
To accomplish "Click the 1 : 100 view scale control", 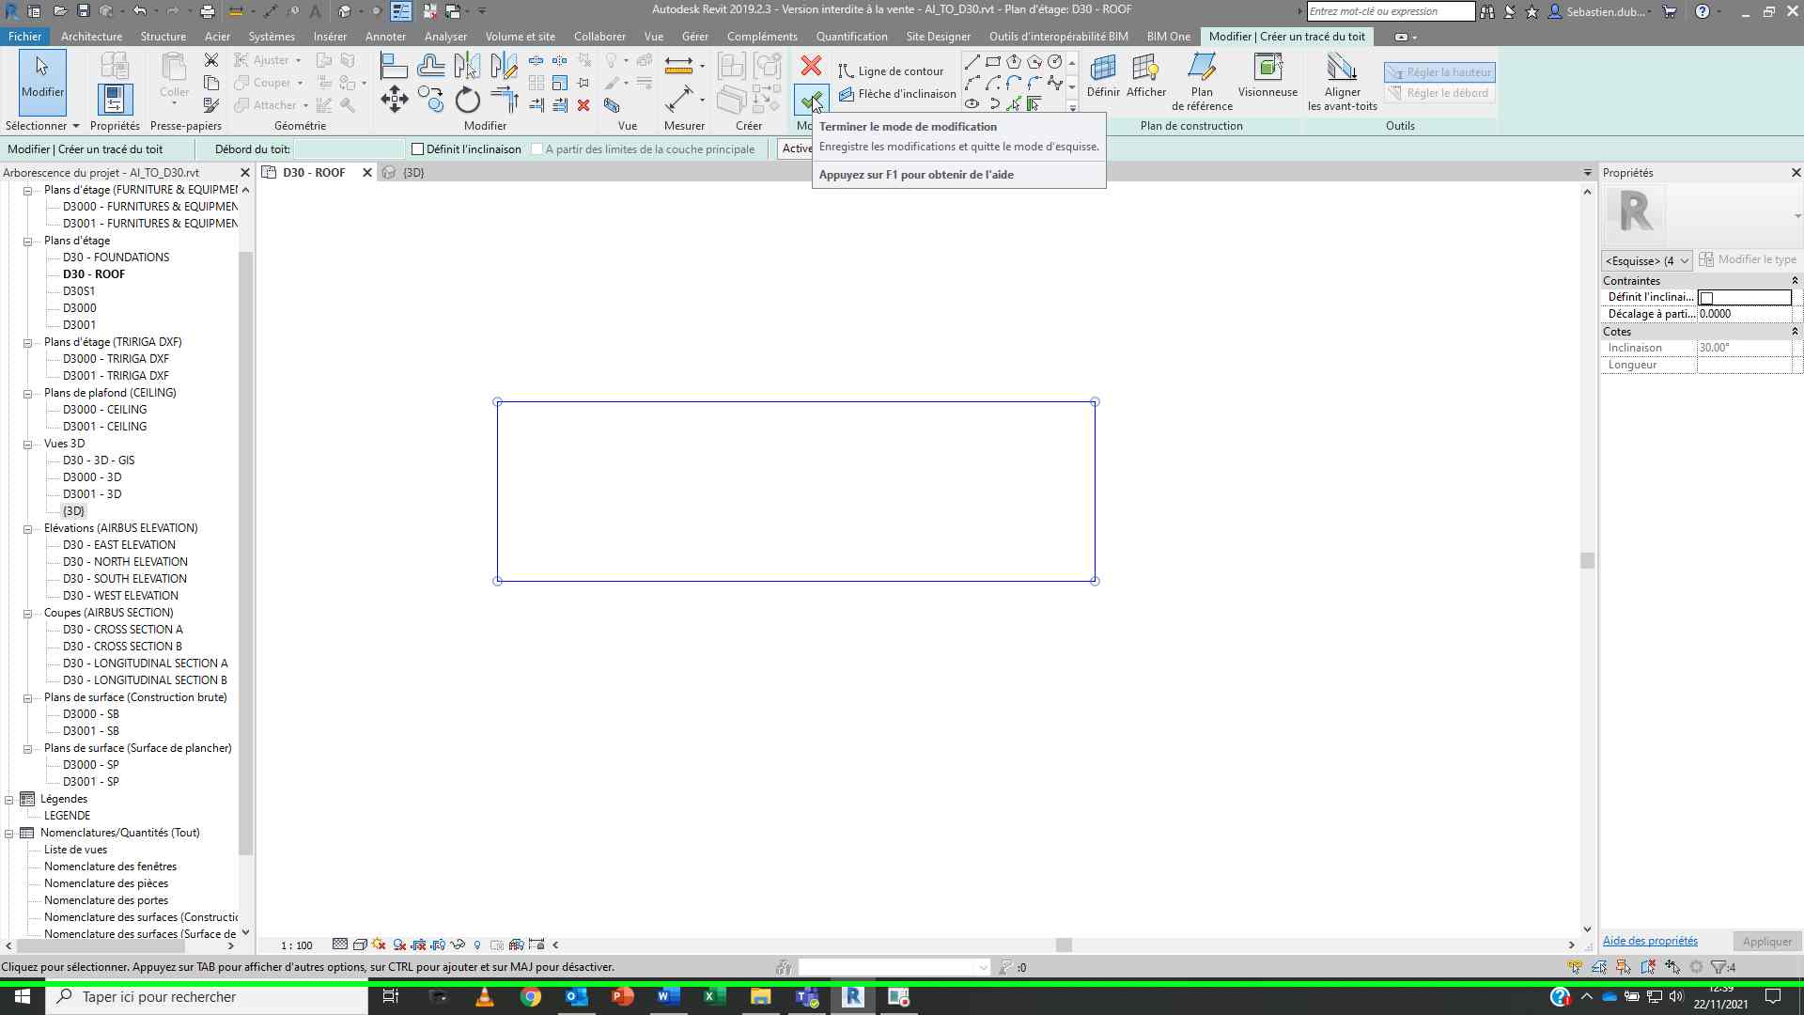I will pyautogui.click(x=297, y=945).
